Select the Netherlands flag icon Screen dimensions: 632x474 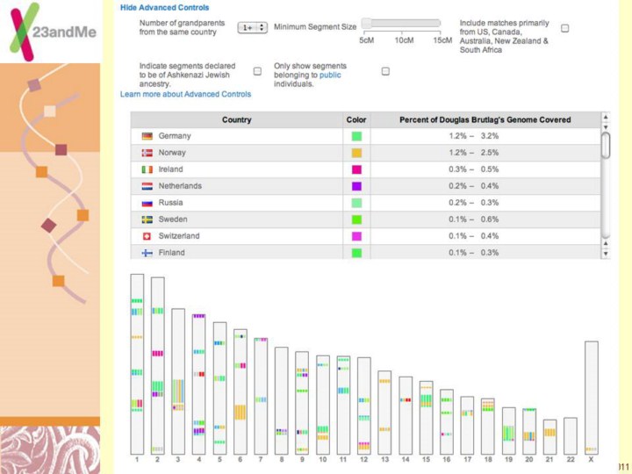pos(147,186)
